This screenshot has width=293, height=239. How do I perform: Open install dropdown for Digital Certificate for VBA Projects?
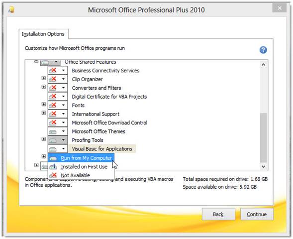(58, 96)
